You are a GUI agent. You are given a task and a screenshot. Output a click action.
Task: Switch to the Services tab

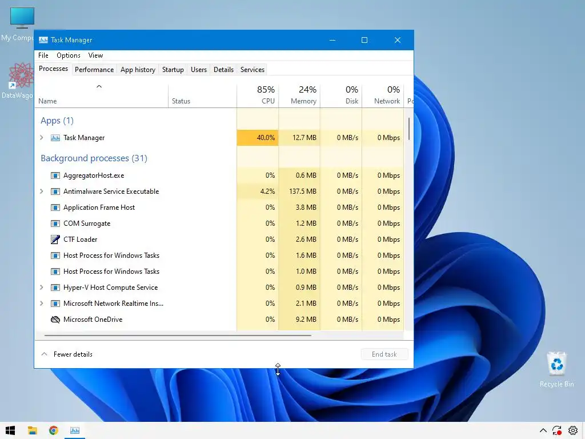coord(252,70)
